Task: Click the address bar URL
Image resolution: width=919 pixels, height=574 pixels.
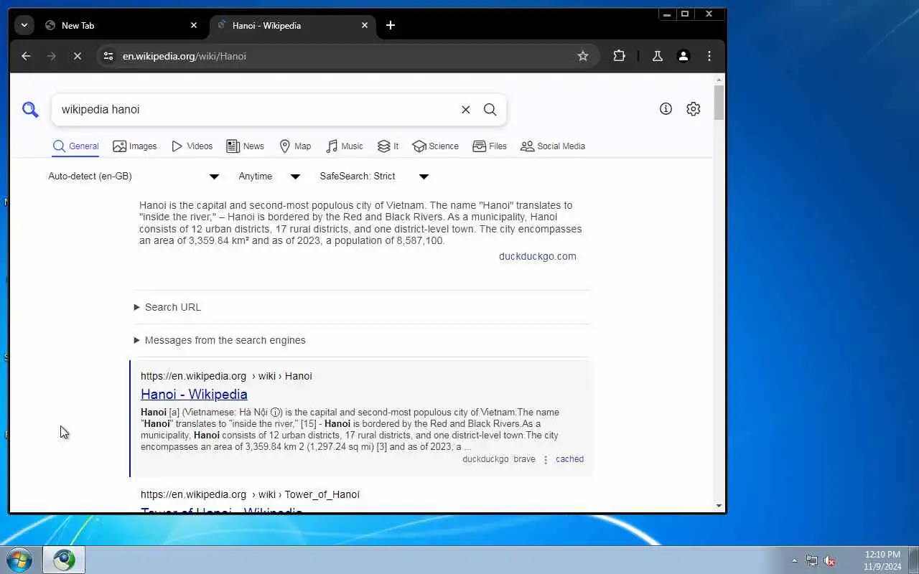Action: coord(185,56)
